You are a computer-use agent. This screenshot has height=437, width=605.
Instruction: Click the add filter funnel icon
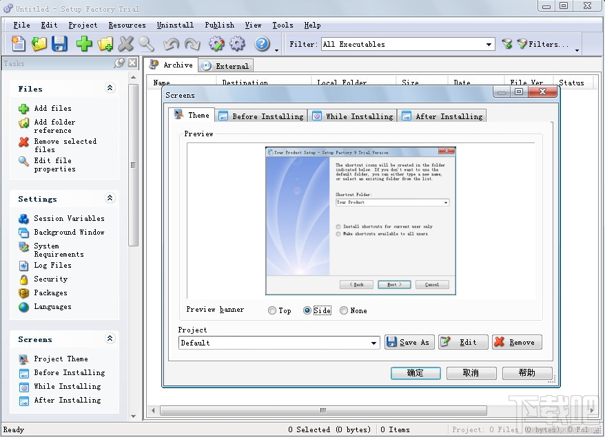point(507,43)
